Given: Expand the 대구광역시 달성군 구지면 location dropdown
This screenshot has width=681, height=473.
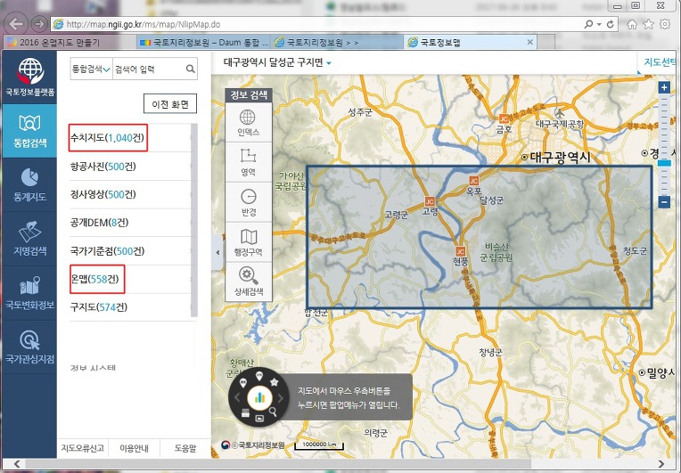Looking at the screenshot, I should click(328, 64).
